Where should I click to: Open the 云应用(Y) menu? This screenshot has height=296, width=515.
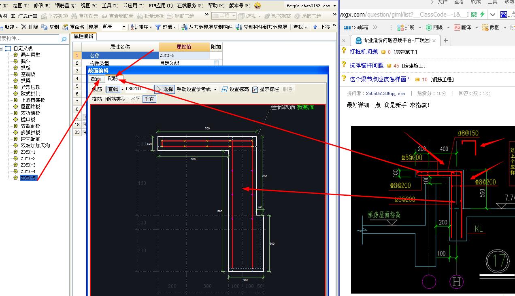tap(134, 6)
